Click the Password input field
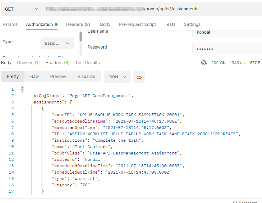 [227, 49]
